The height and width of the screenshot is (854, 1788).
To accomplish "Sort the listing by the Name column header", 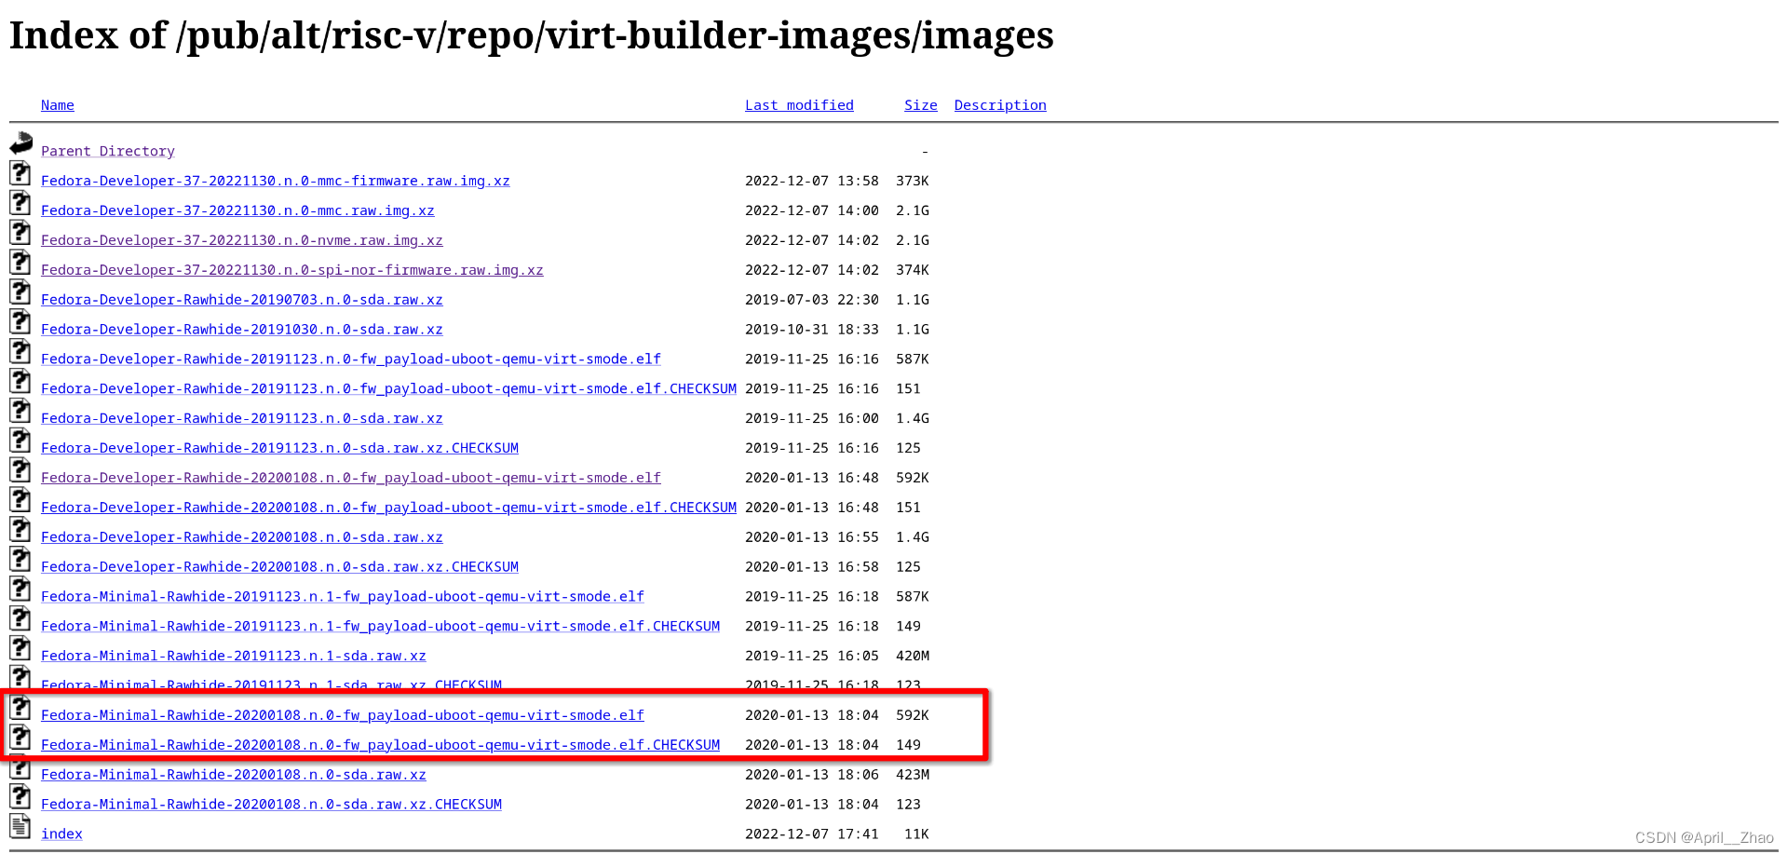I will [57, 105].
